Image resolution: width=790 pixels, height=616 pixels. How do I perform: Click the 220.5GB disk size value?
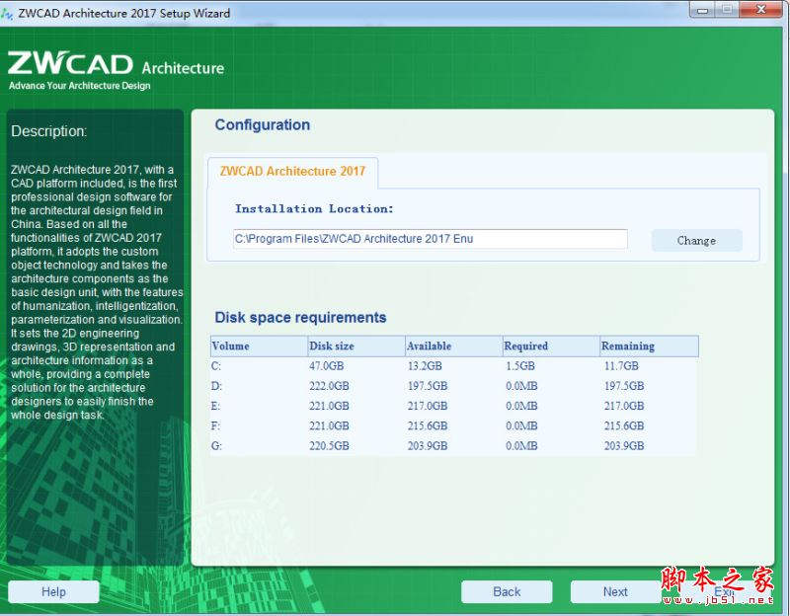(x=329, y=446)
